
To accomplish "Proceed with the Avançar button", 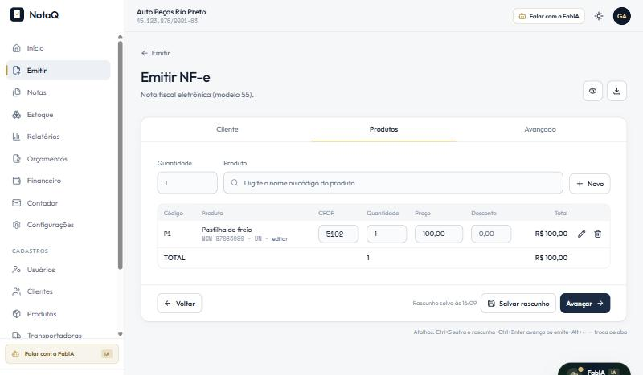I will click(x=585, y=304).
